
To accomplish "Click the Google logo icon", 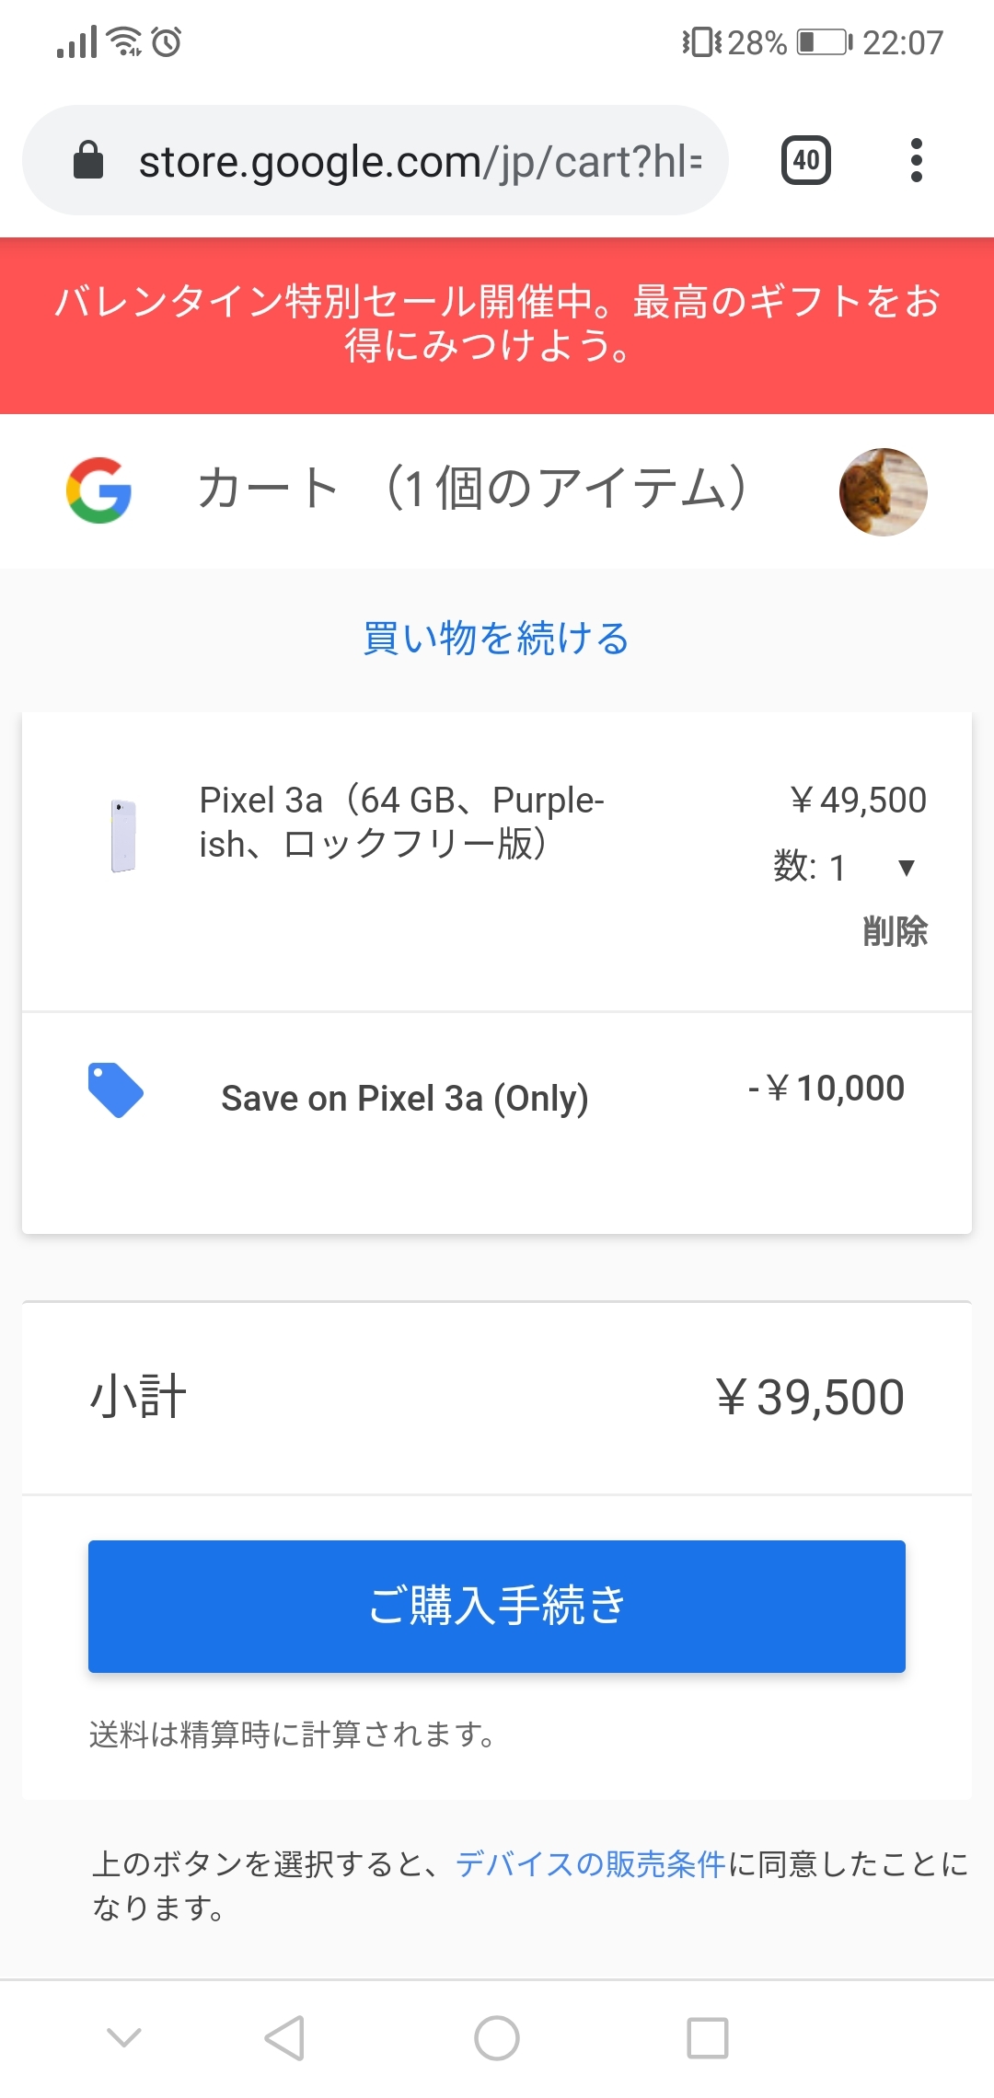I will (98, 490).
